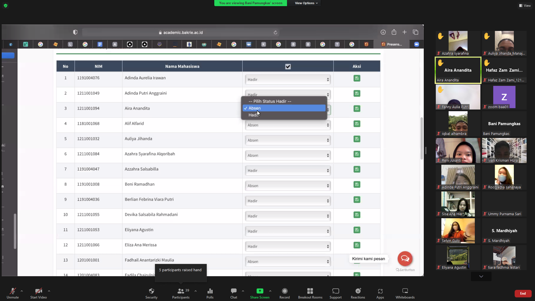Select Reni Julianti video thumbnail

(458, 151)
